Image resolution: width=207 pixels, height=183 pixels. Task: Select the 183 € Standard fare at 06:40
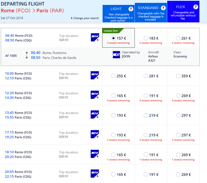coord(146,38)
